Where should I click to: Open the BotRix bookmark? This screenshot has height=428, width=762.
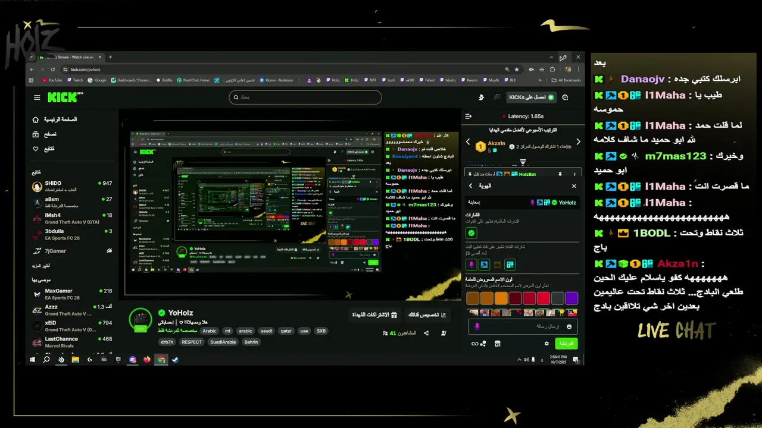coord(164,80)
